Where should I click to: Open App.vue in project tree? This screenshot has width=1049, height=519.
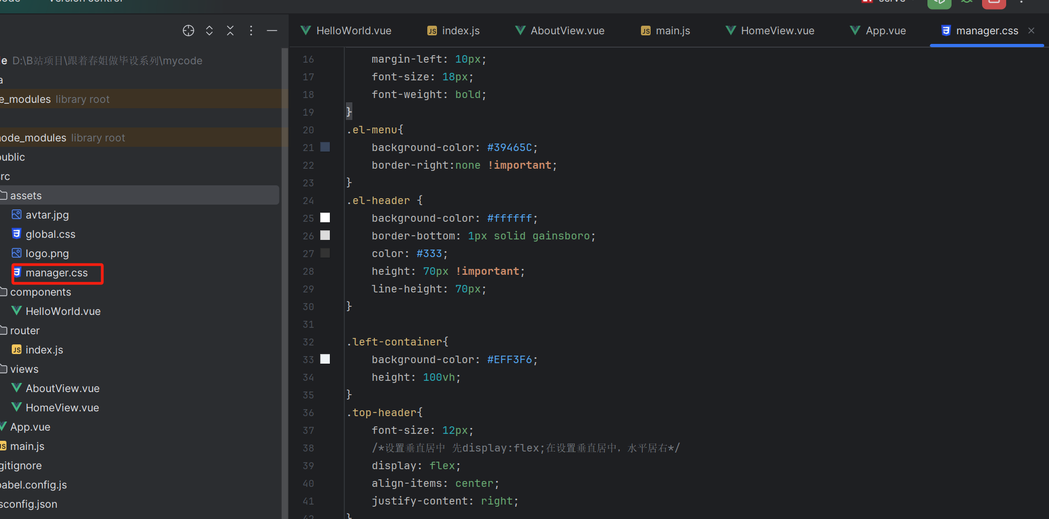click(30, 427)
